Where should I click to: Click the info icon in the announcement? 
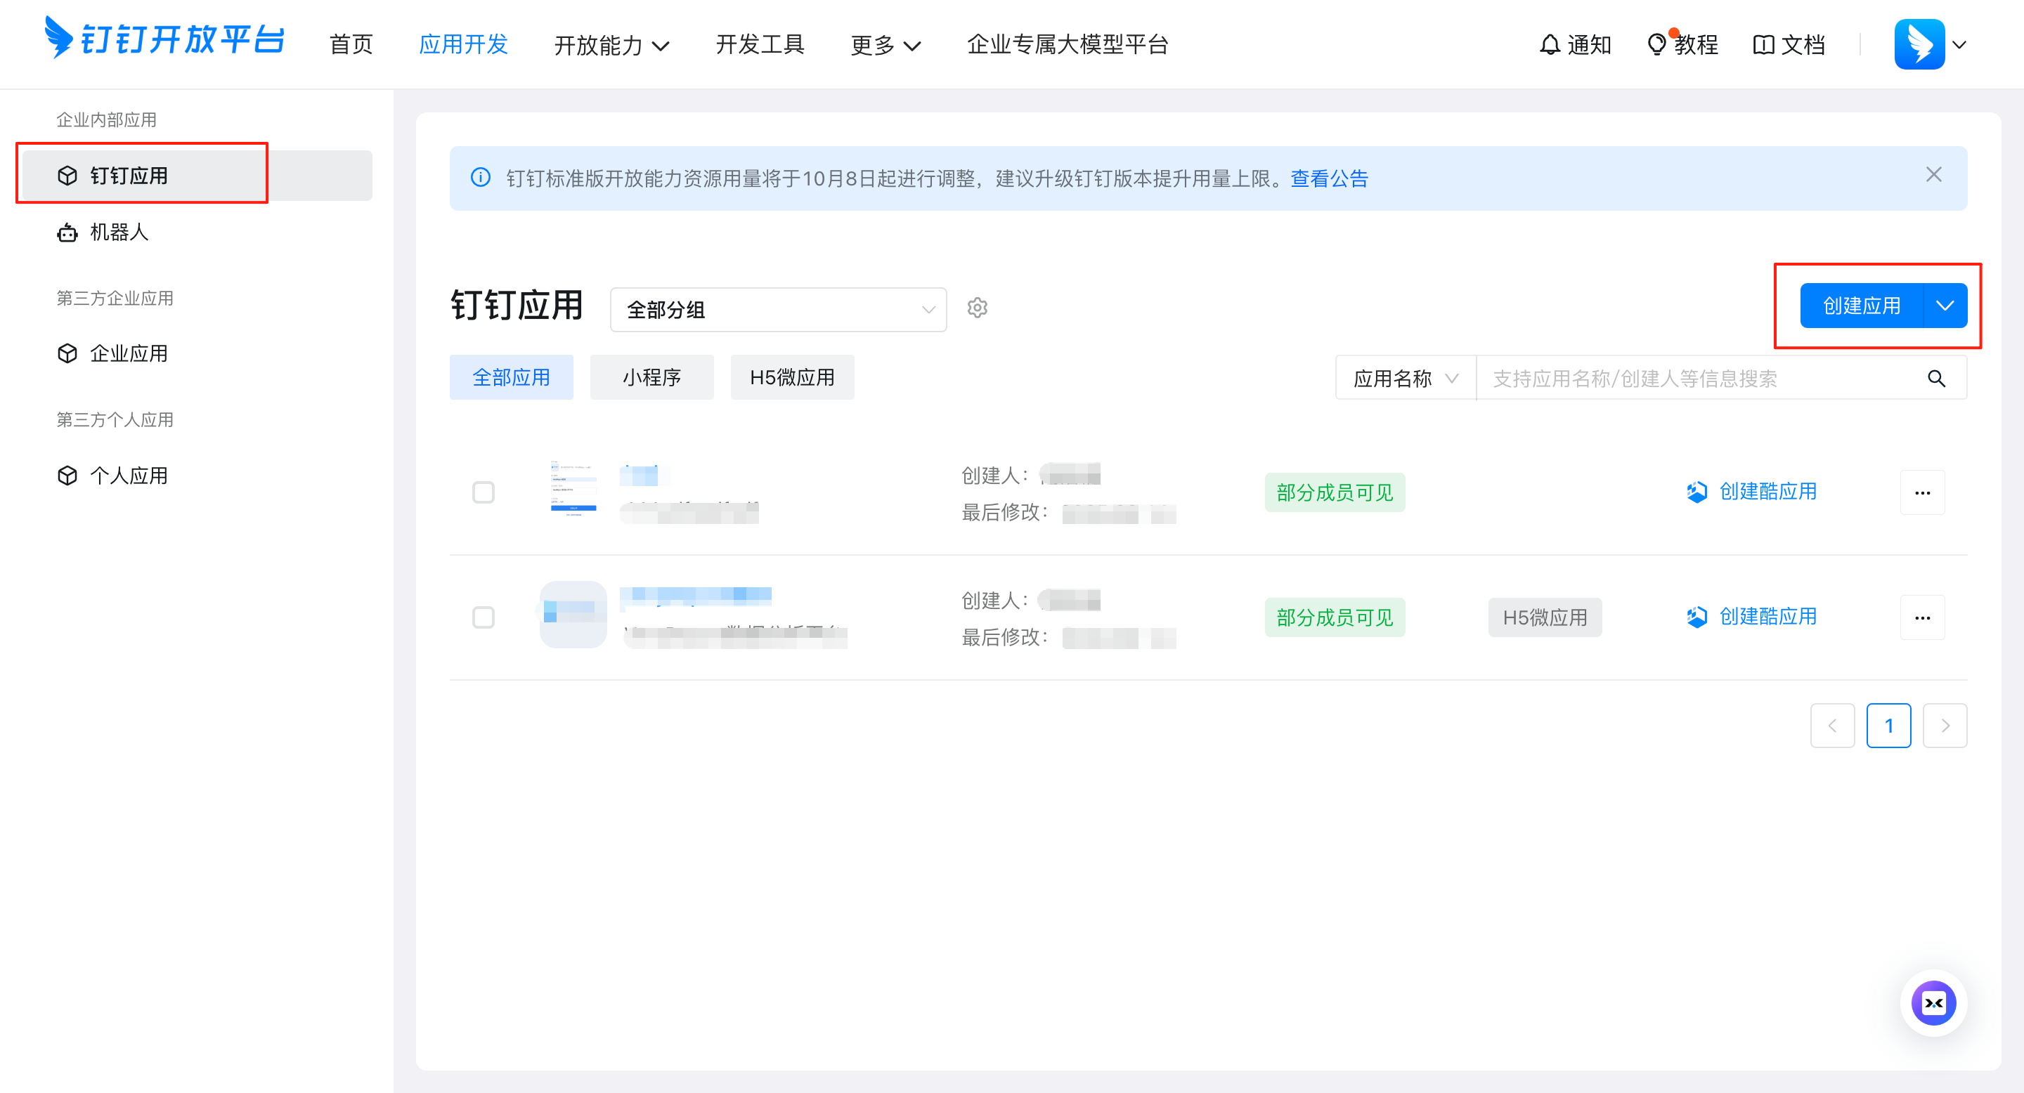(480, 178)
